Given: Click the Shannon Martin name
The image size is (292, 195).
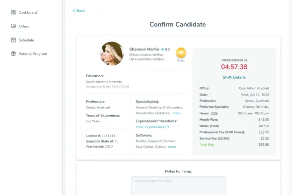Looking at the screenshot, I should click(144, 49).
